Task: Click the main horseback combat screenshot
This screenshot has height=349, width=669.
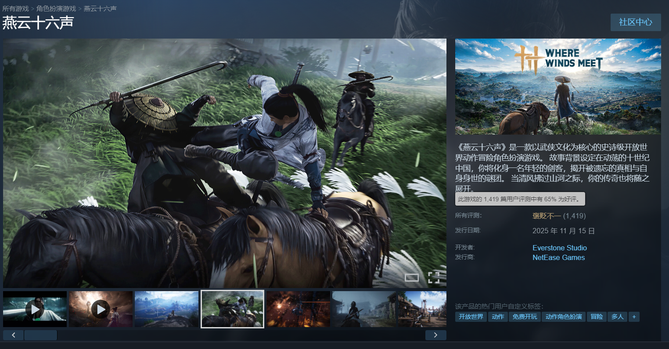Action: (x=225, y=163)
